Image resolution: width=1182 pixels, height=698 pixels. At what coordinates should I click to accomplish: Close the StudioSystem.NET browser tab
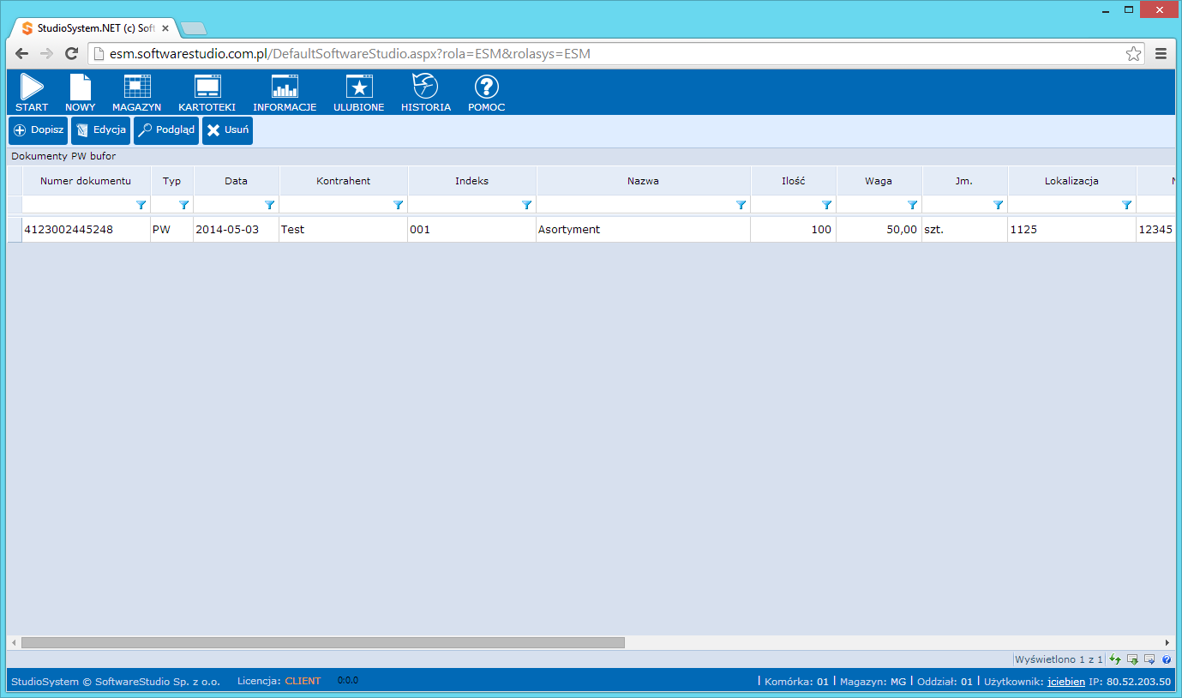[x=165, y=28]
